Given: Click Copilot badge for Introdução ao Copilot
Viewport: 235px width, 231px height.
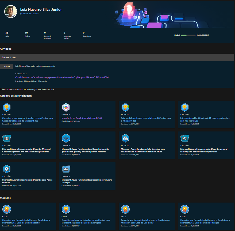Looking at the screenshot, I should 66,107.
